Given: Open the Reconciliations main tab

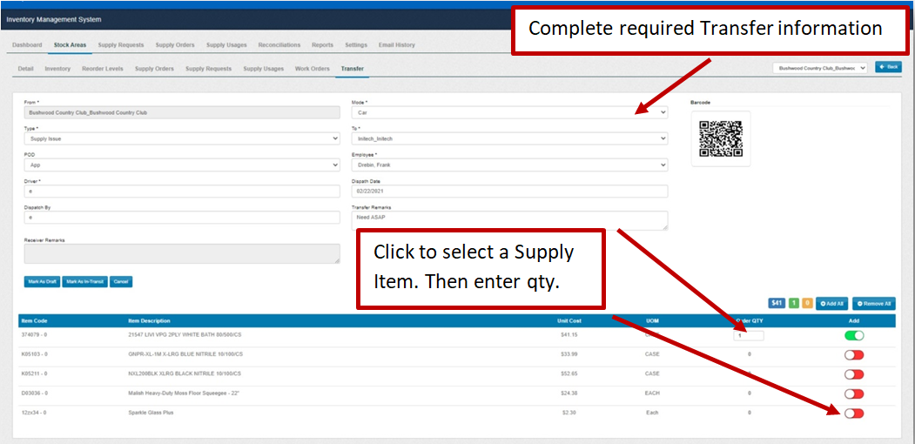Looking at the screenshot, I should tap(279, 44).
